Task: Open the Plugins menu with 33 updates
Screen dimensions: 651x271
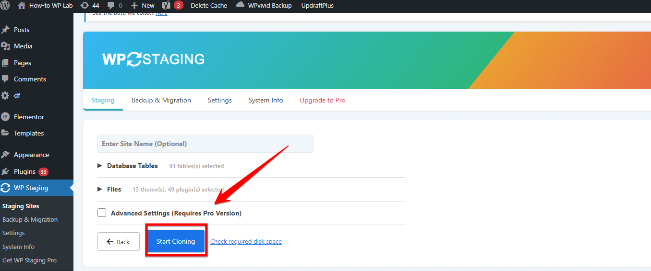Action: pos(24,171)
